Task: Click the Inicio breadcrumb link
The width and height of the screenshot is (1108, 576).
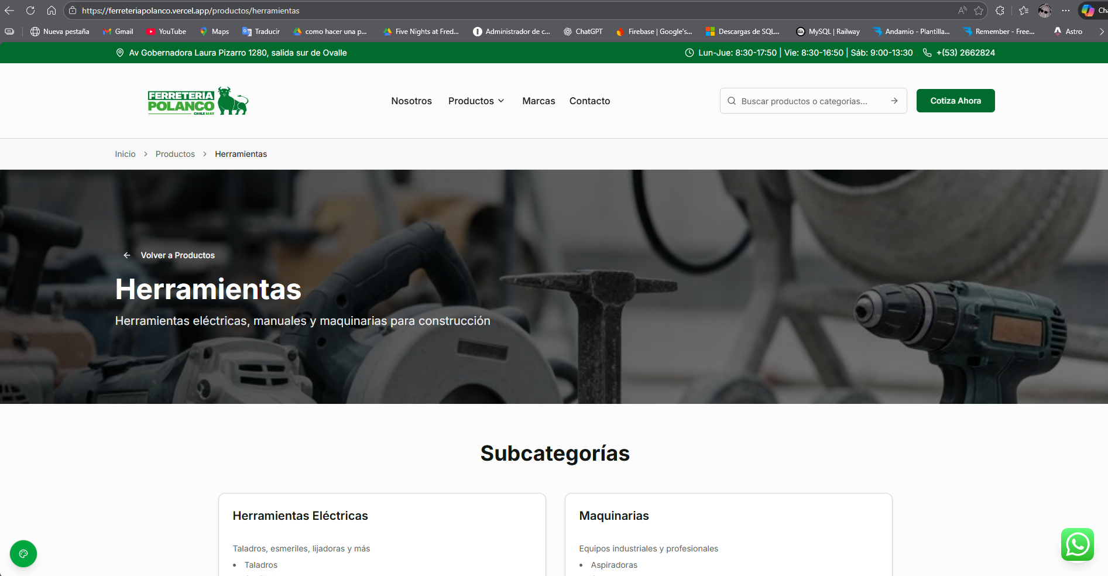Action: [x=125, y=154]
